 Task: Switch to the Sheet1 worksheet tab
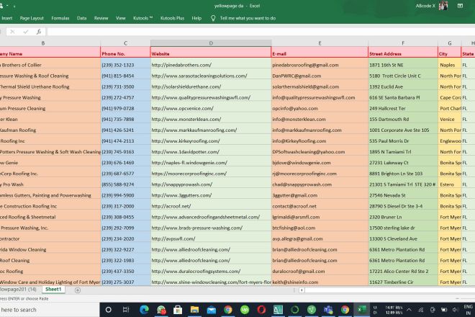pyautogui.click(x=53, y=290)
